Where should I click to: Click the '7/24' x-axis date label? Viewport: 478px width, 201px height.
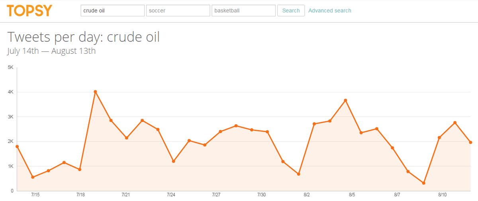click(171, 195)
